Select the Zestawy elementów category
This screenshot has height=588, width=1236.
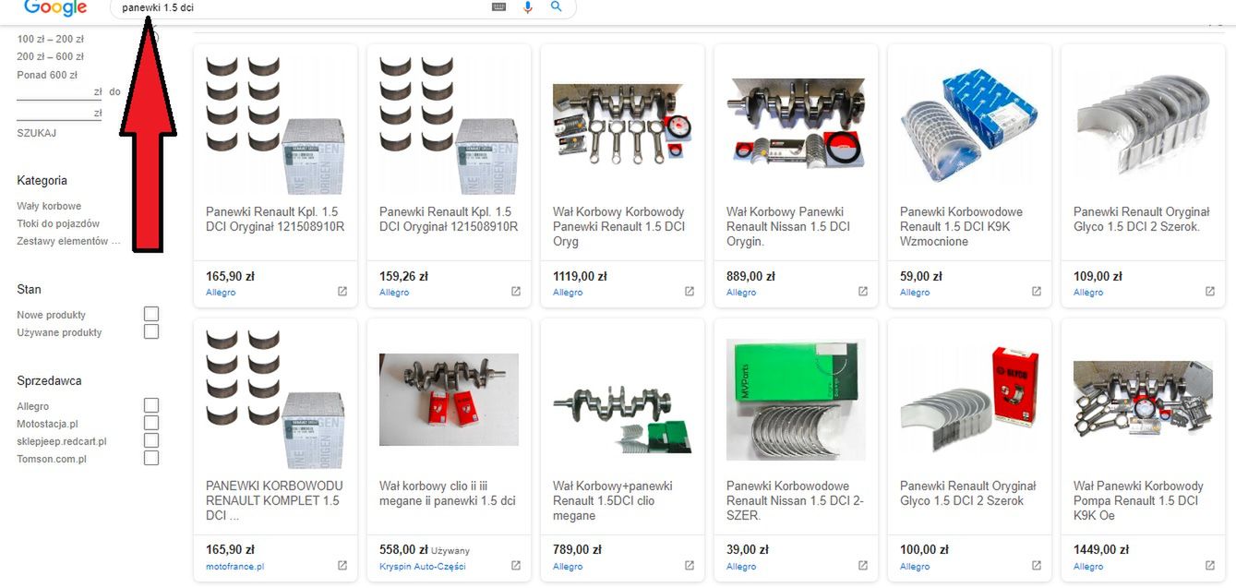(69, 241)
